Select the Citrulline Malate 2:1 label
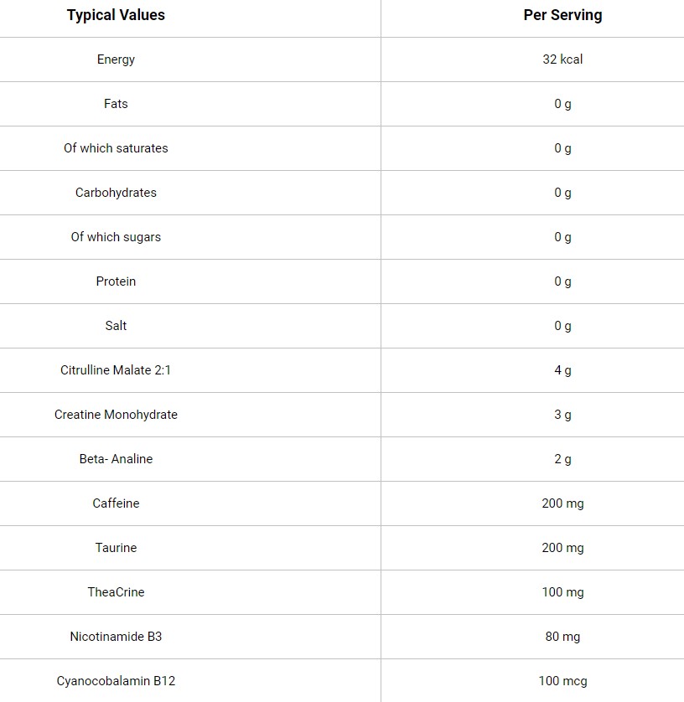 coord(116,369)
